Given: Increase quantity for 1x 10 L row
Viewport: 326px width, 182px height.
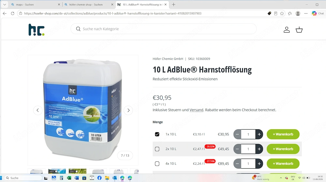Looking at the screenshot, I should tap(259, 134).
